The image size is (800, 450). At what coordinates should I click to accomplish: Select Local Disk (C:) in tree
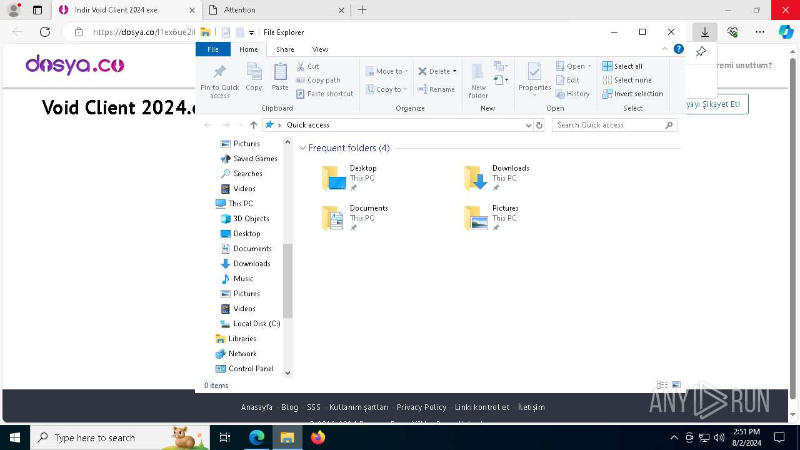(250, 324)
